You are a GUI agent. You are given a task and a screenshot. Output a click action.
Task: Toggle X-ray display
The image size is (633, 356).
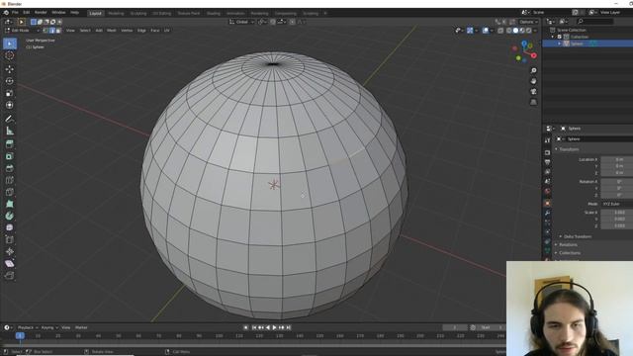[x=500, y=31]
